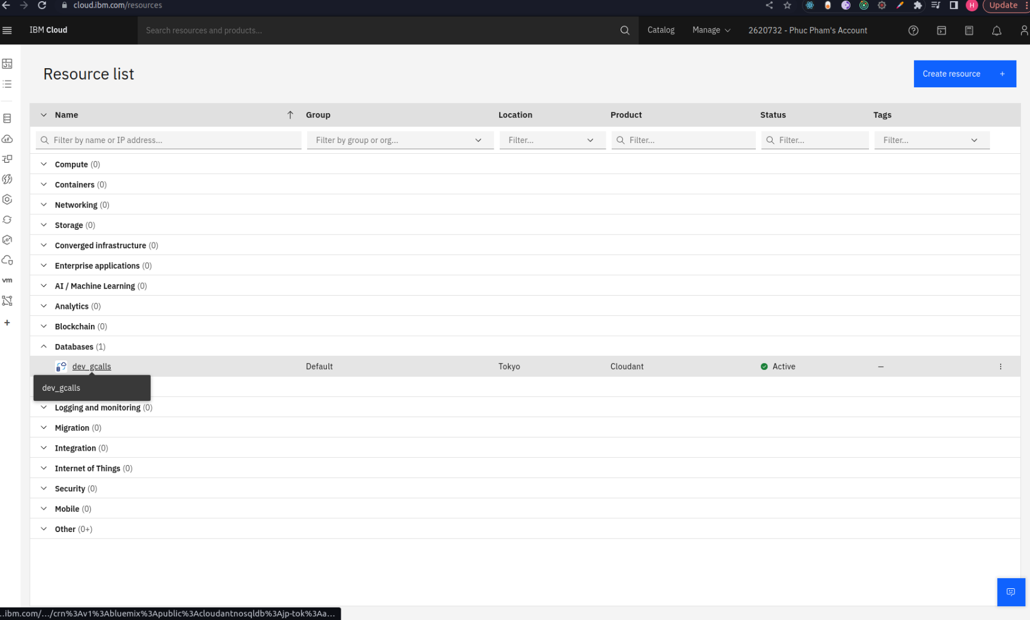Viewport: 1030px width, 620px height.
Task: Open the dashboard icon in sidebar
Action: click(x=7, y=63)
